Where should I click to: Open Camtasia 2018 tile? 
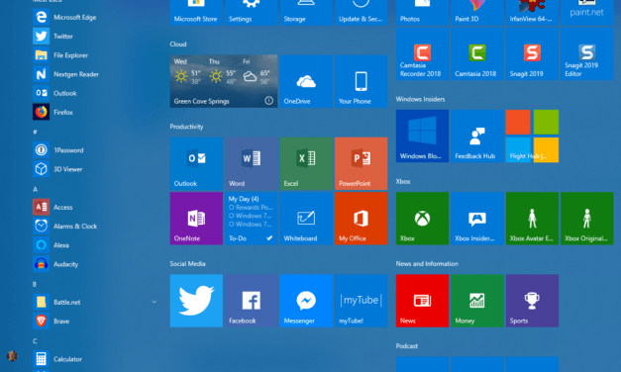point(477,53)
